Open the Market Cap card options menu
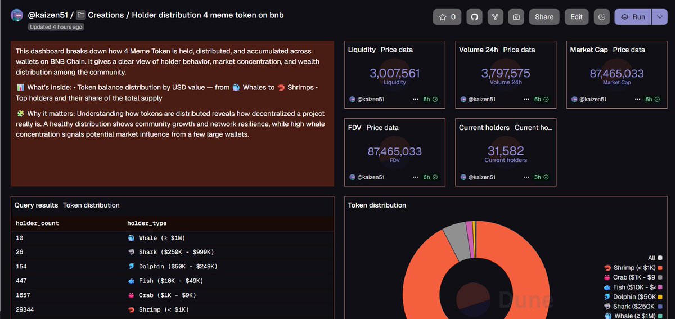This screenshot has height=319, width=675. pyautogui.click(x=638, y=99)
